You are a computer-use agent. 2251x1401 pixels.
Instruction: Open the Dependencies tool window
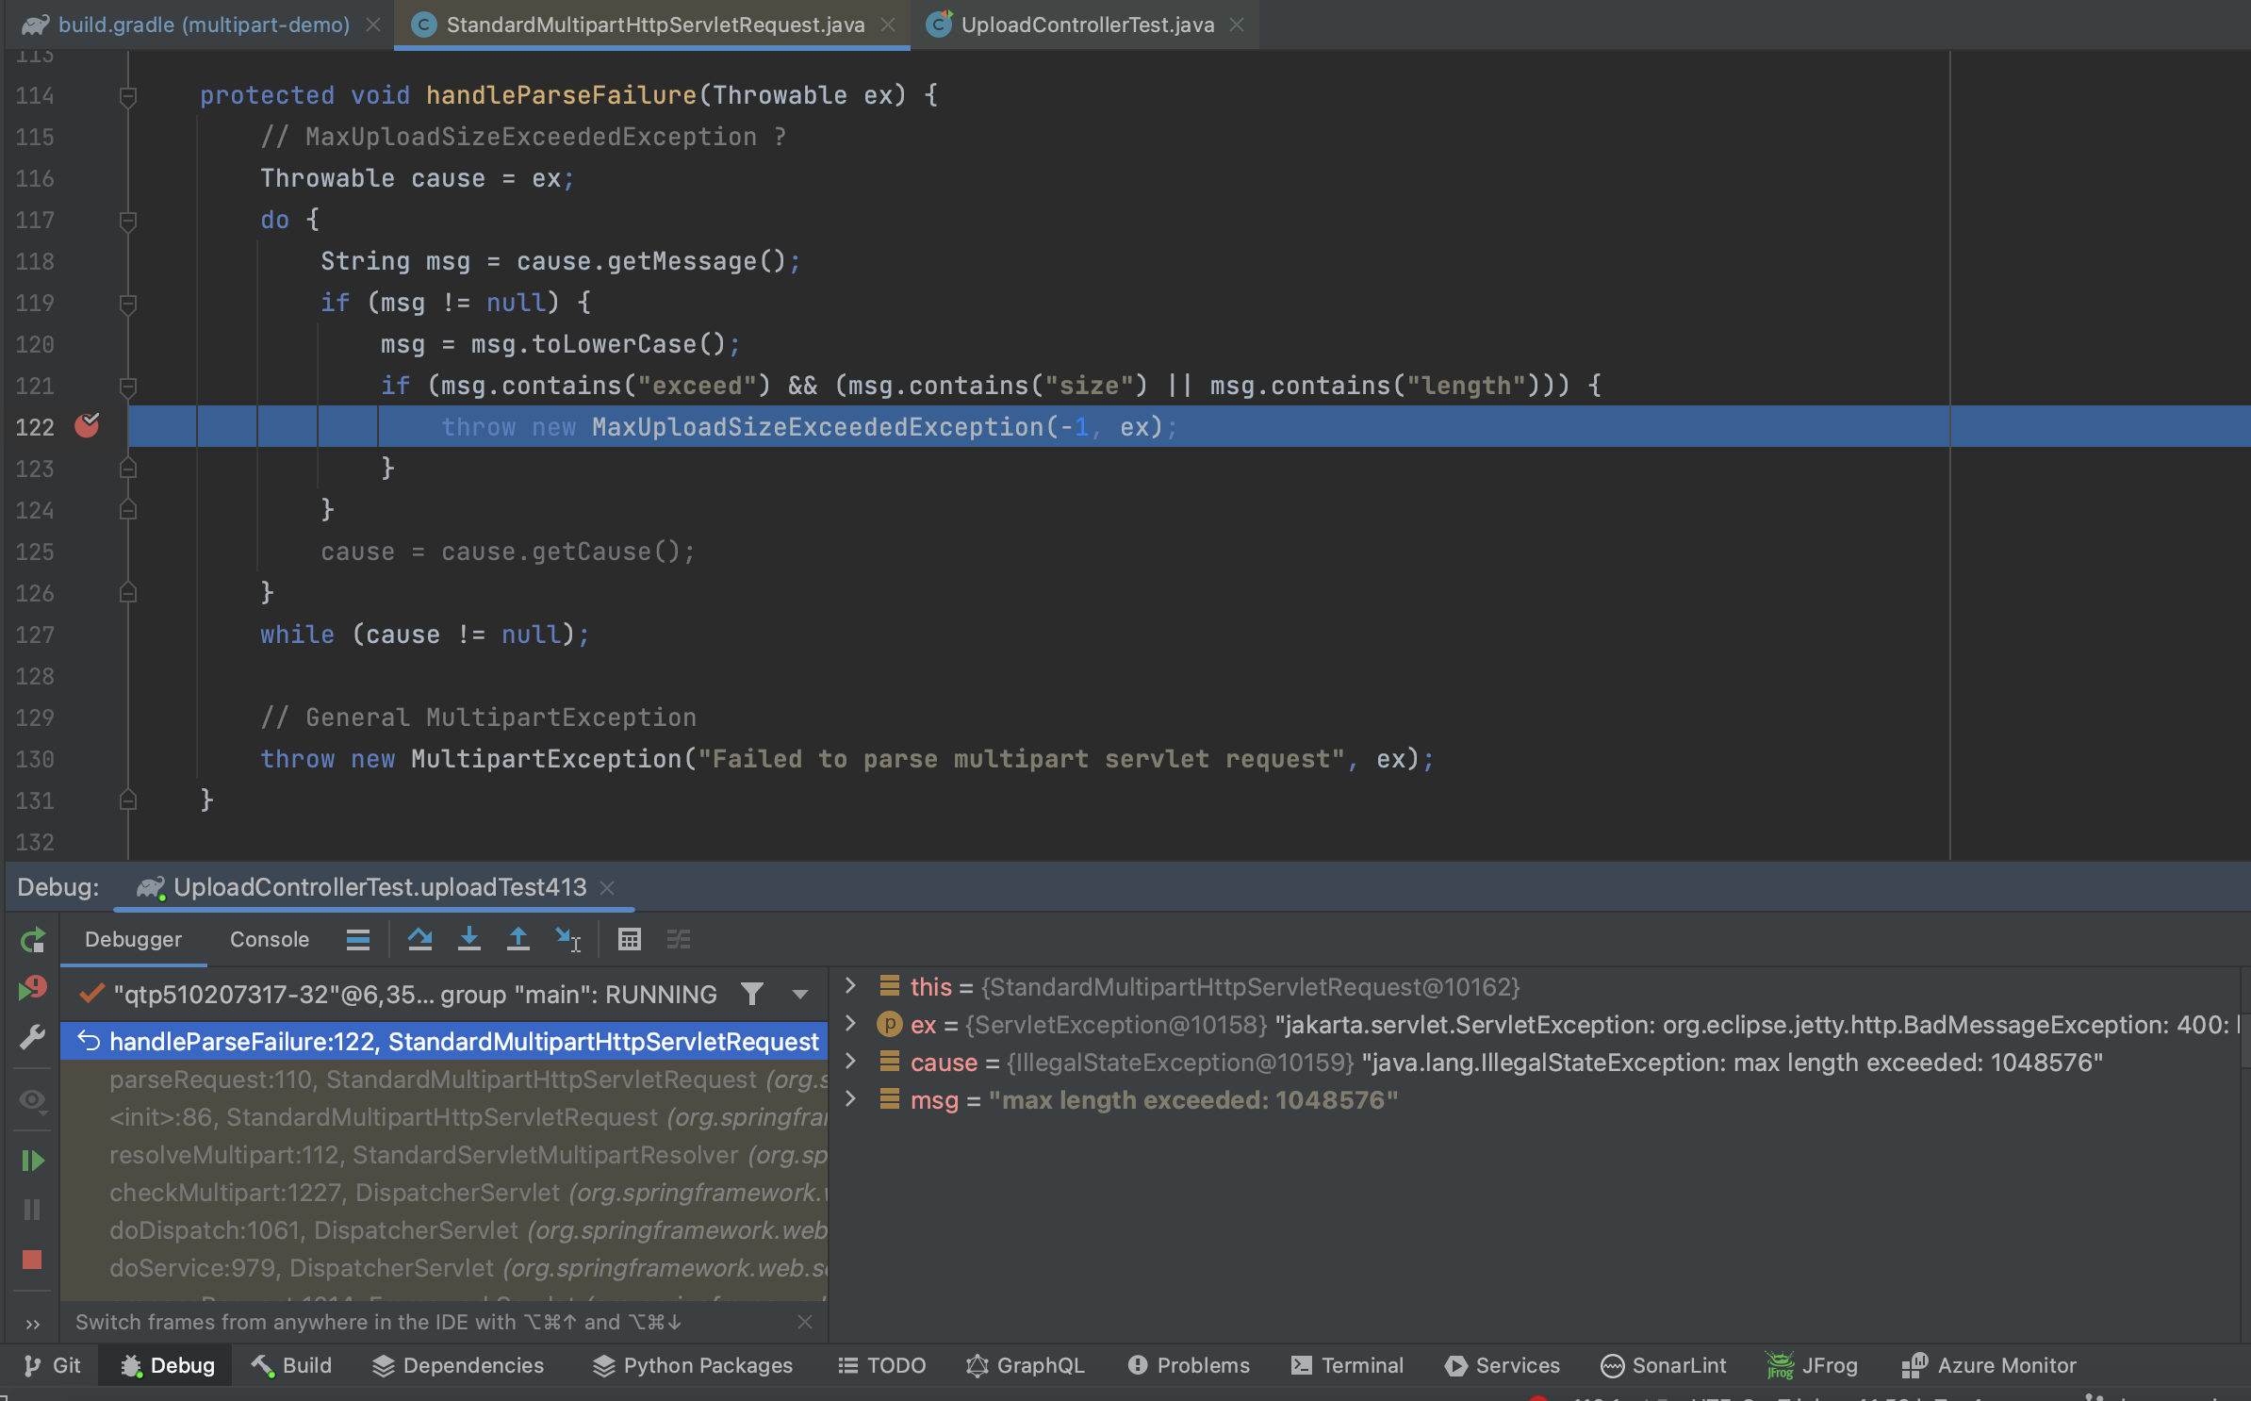point(457,1365)
